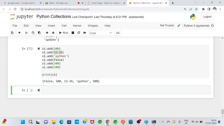
Task: Open File Explorer from the taskbar
Action: coord(54,122)
